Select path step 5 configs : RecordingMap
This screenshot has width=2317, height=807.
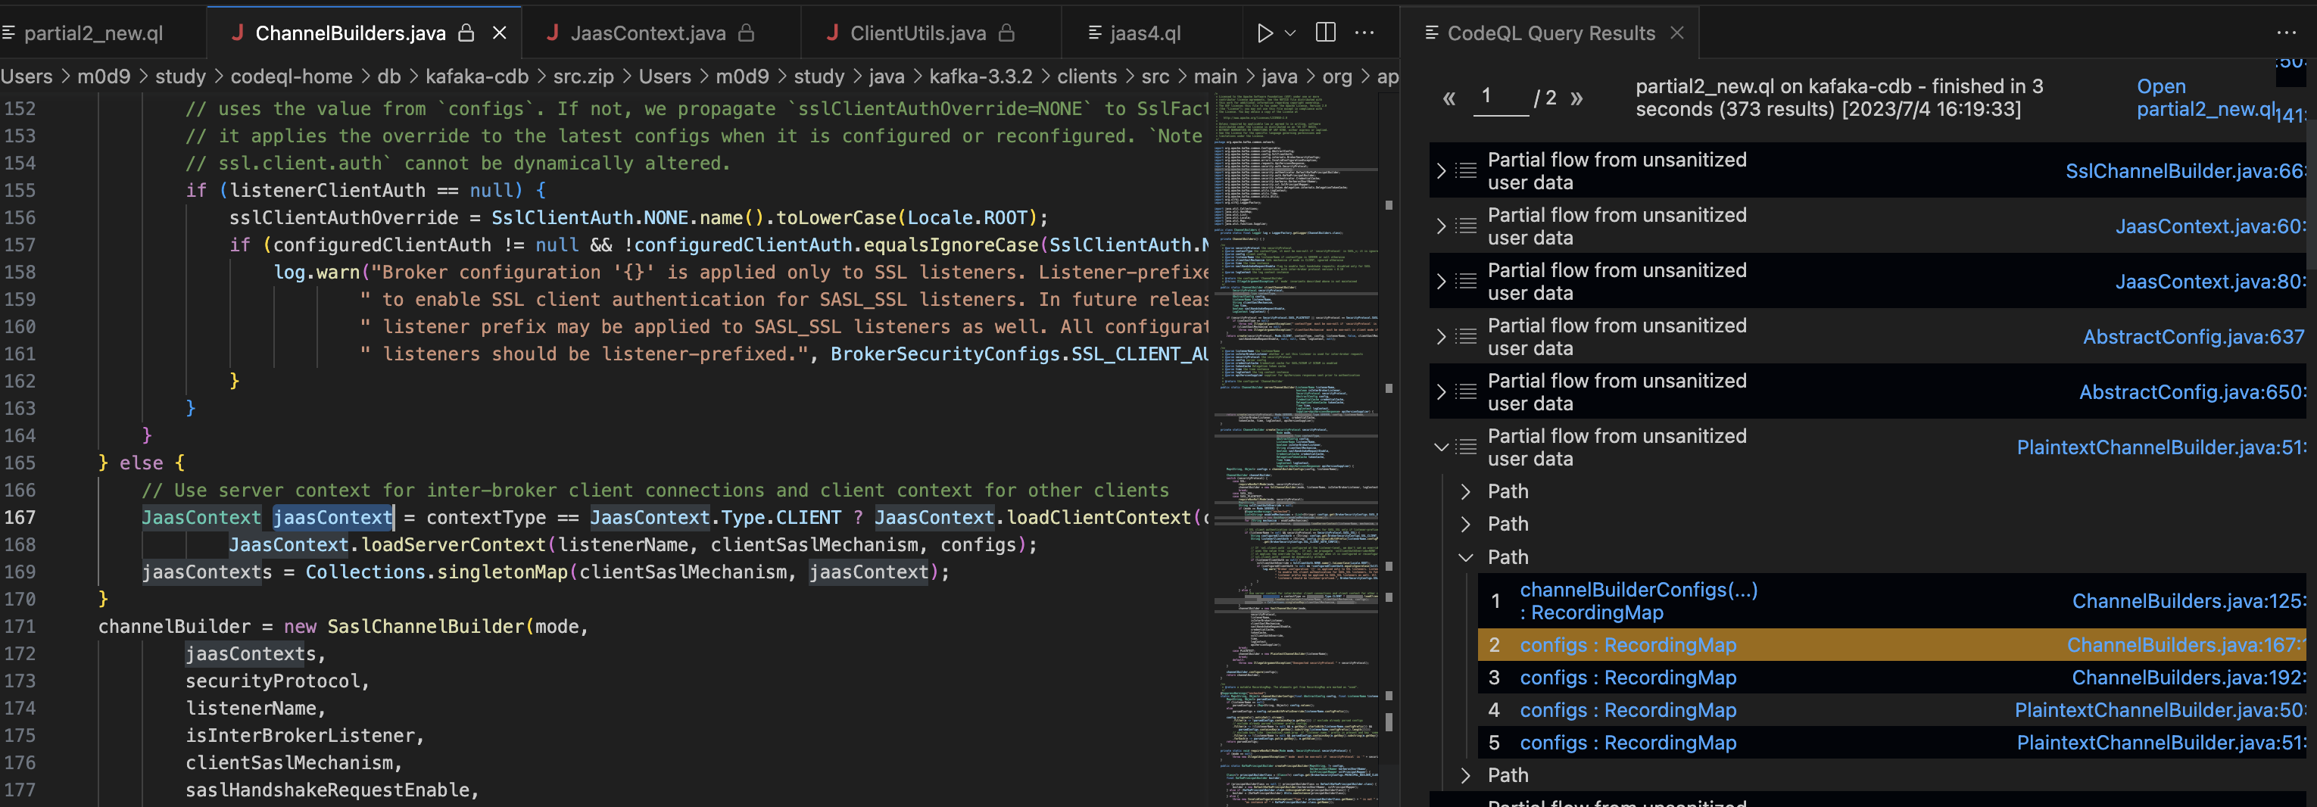(x=1628, y=742)
